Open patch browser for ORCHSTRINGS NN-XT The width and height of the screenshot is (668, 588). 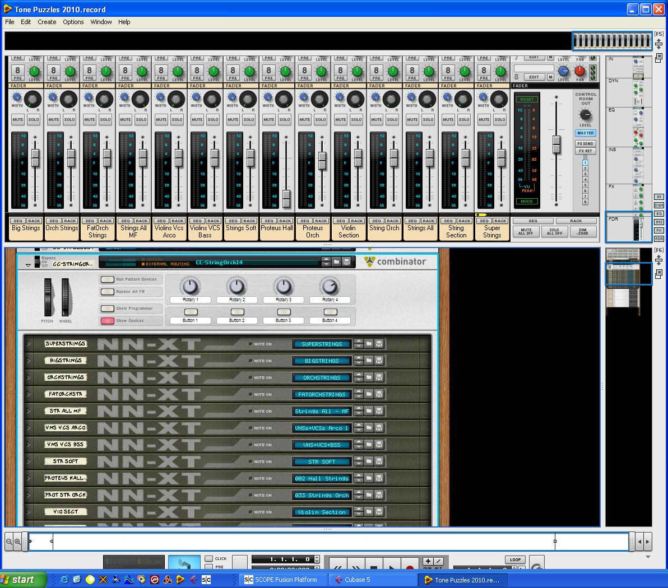tap(369, 377)
